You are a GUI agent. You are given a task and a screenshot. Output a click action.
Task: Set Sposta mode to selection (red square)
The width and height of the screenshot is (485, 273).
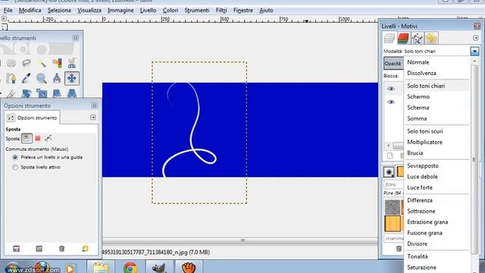(x=38, y=138)
